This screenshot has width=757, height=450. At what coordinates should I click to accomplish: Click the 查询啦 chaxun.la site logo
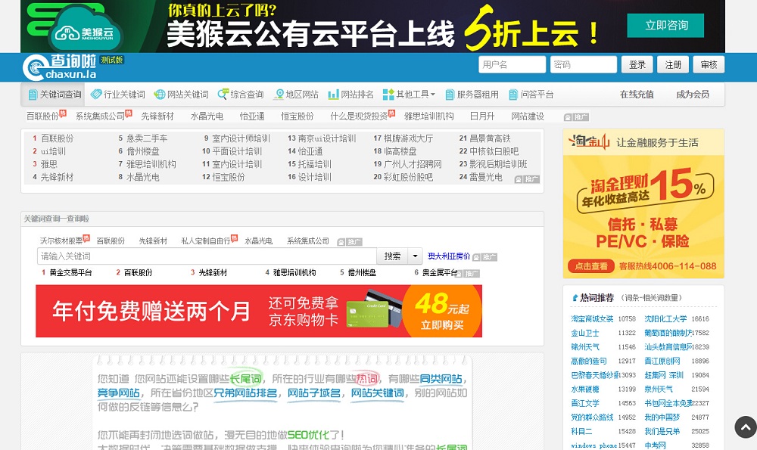(x=60, y=67)
